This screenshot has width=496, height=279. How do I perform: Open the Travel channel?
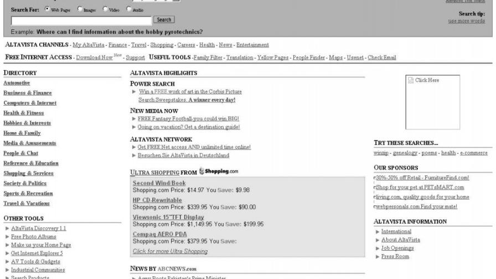[138, 45]
